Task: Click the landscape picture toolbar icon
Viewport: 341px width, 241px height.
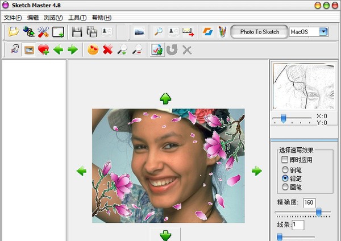Action: 139,32
